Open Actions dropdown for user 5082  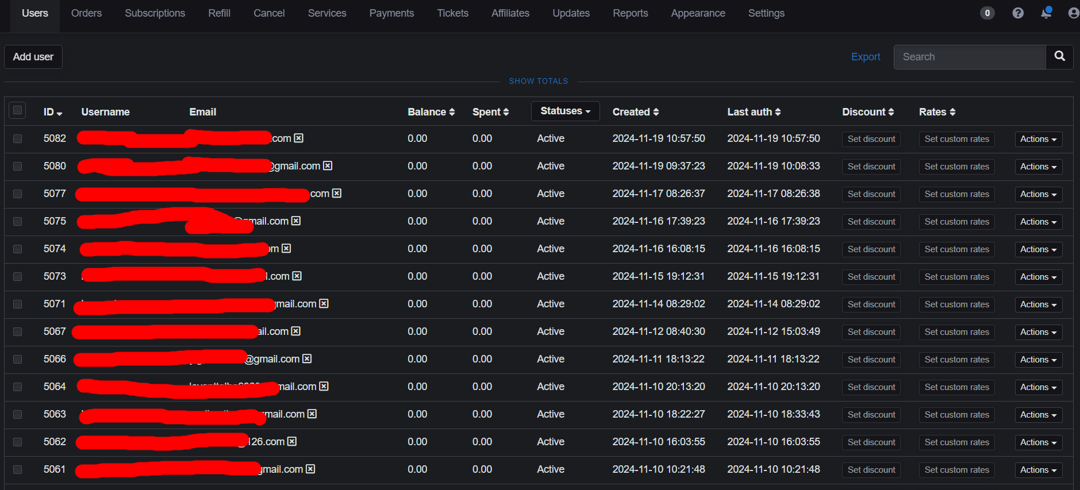click(x=1038, y=139)
